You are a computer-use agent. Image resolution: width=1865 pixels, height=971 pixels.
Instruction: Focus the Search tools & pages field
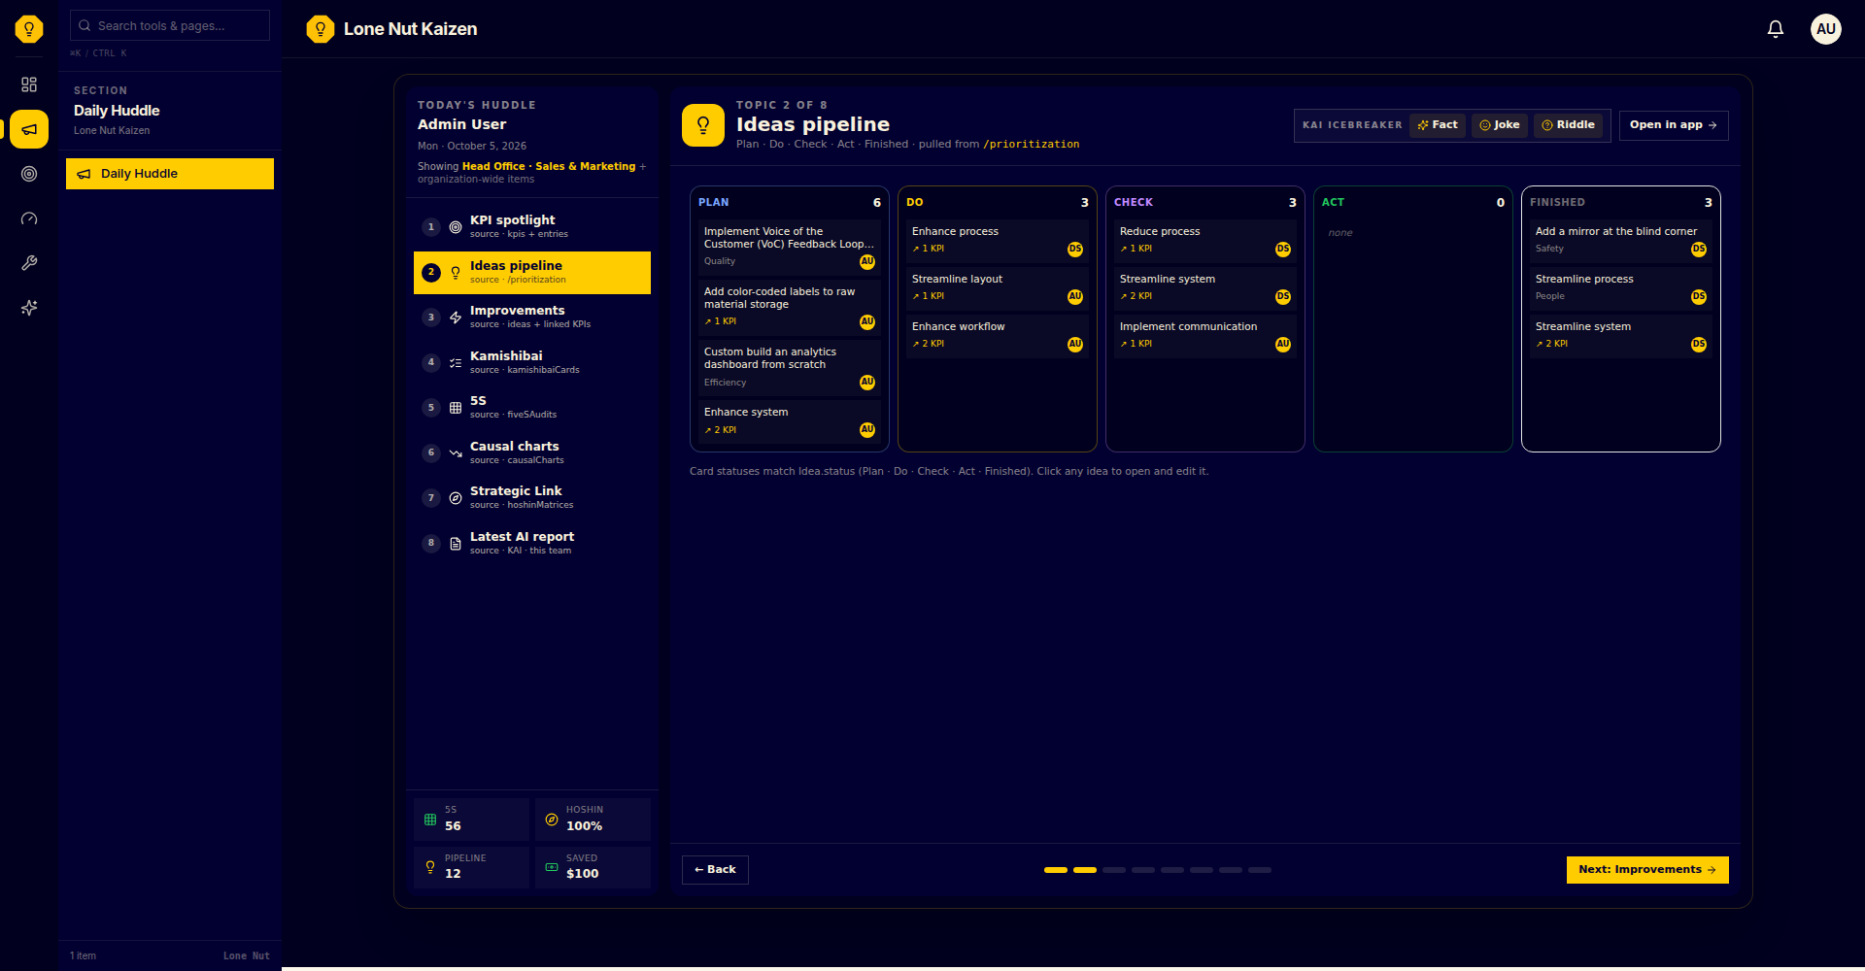170,25
